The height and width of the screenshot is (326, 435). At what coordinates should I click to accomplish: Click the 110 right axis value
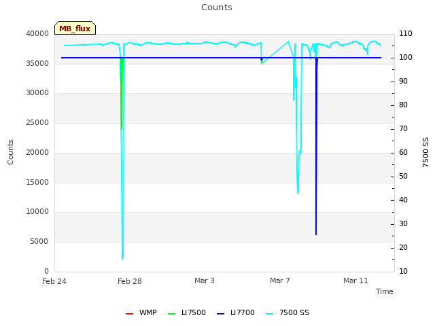(x=406, y=33)
